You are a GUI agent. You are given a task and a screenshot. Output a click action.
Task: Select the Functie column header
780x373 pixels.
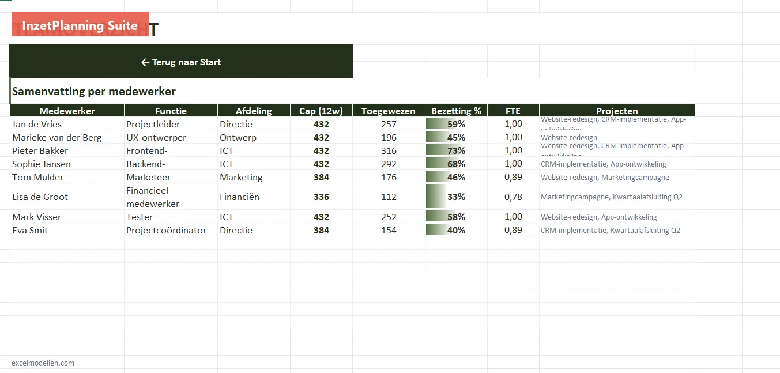tap(171, 111)
